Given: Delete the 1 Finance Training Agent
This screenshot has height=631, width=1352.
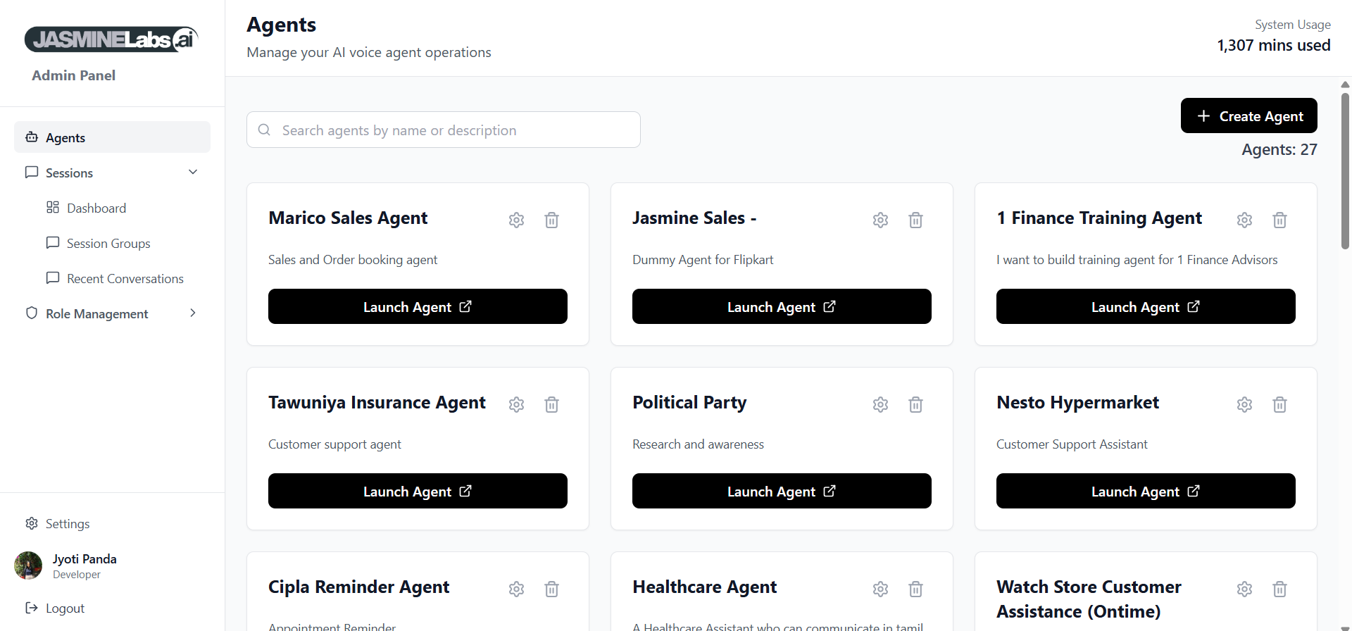Looking at the screenshot, I should [x=1279, y=220].
